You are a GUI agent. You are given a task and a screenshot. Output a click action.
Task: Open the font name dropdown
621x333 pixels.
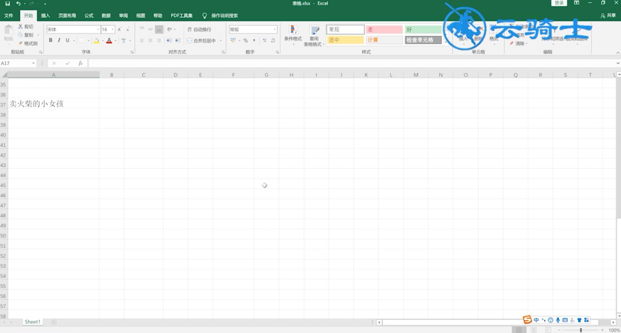click(x=98, y=30)
